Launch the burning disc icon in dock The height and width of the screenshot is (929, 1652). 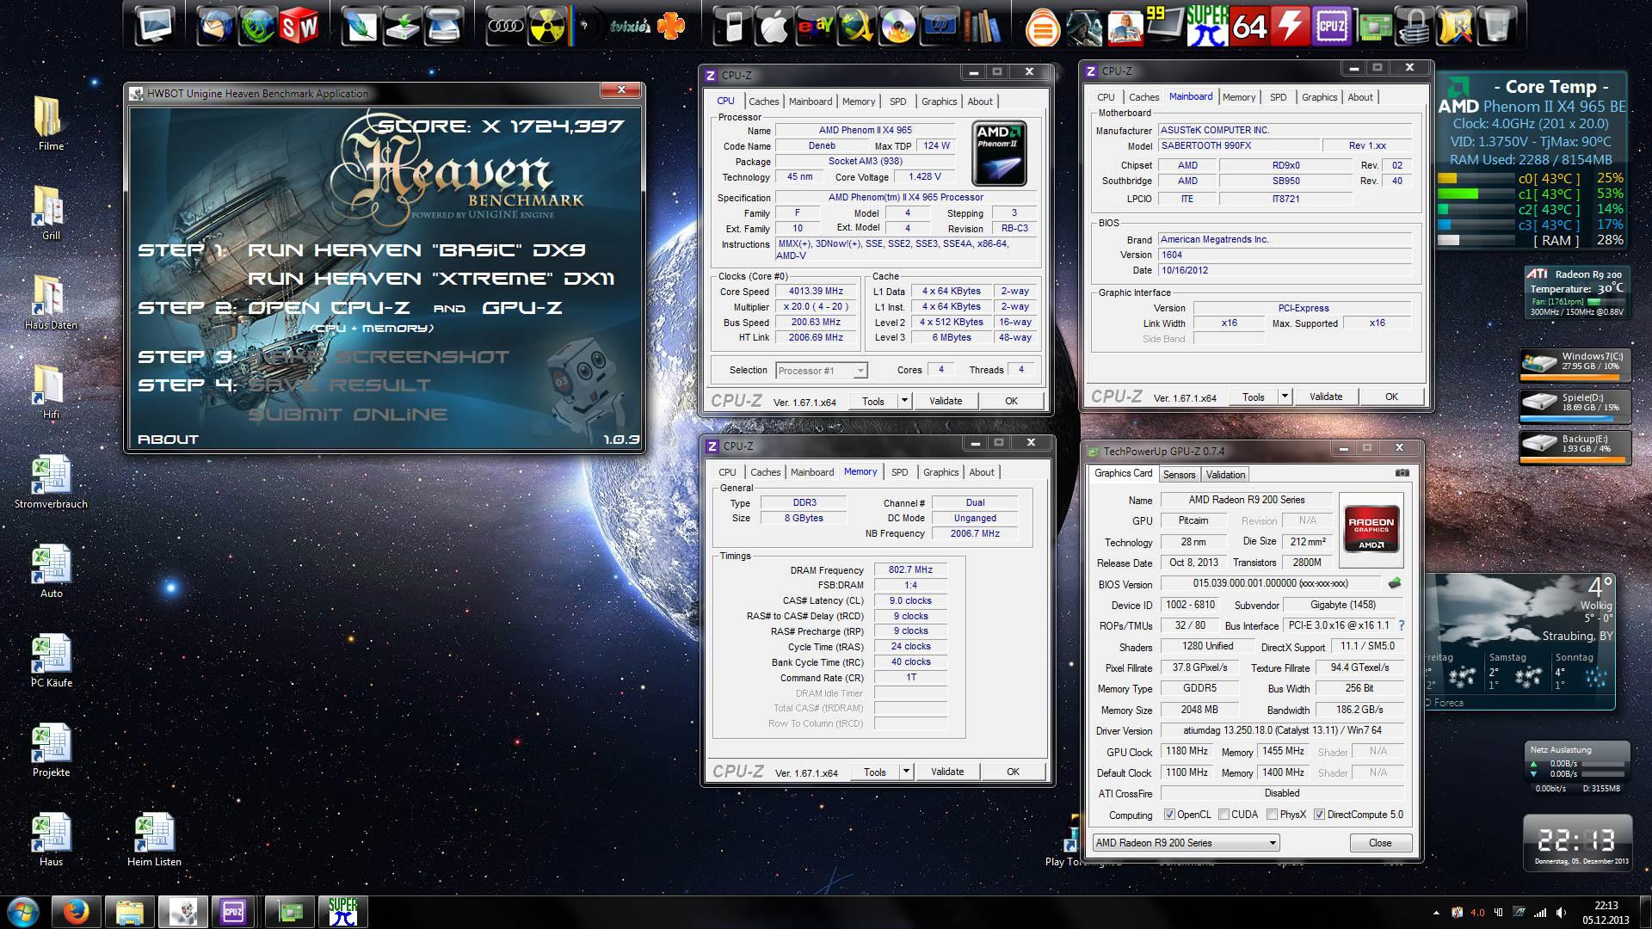click(897, 26)
